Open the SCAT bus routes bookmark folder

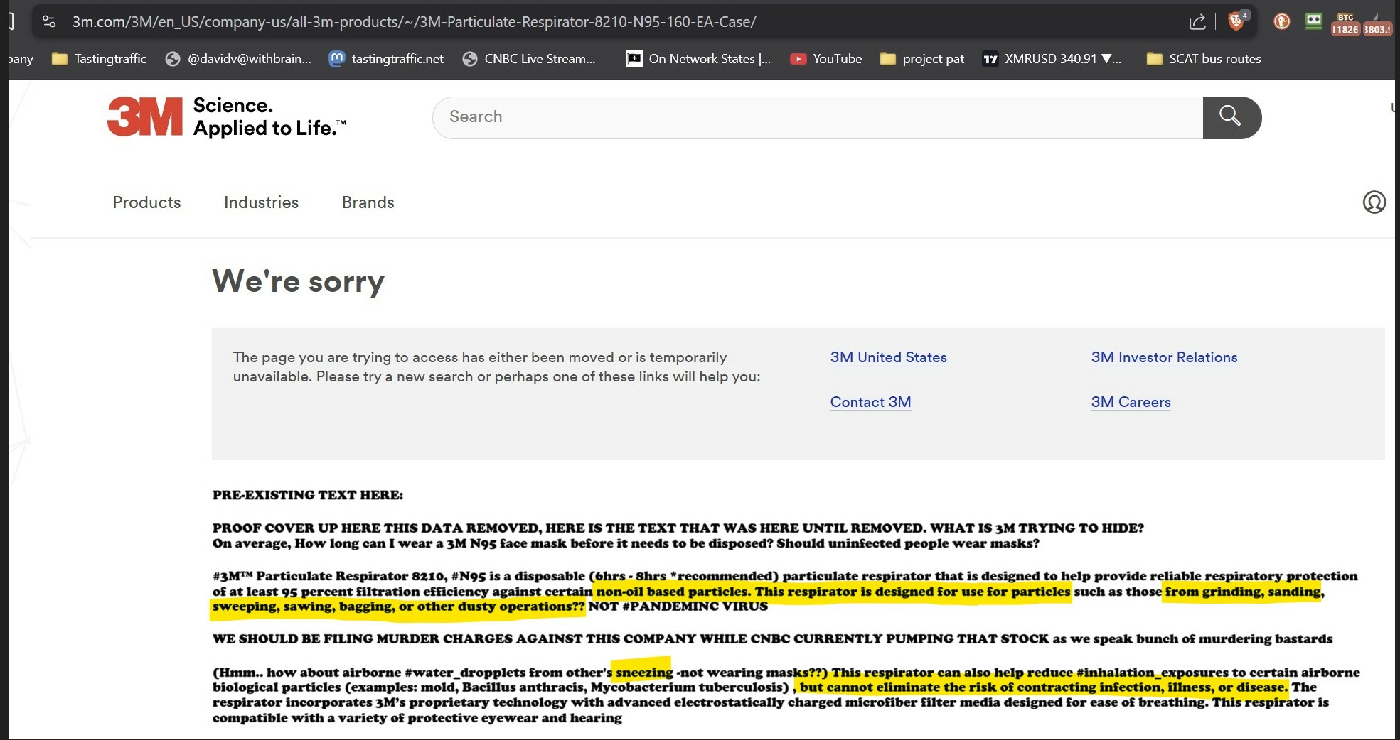coord(1204,59)
